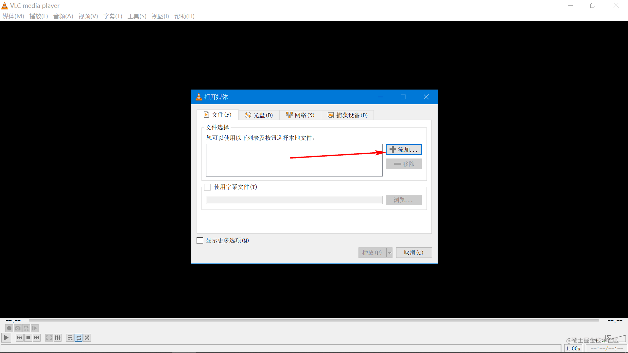Screen dimensions: 628x353
Task: Open the 媒体(M) menu
Action: (13, 16)
